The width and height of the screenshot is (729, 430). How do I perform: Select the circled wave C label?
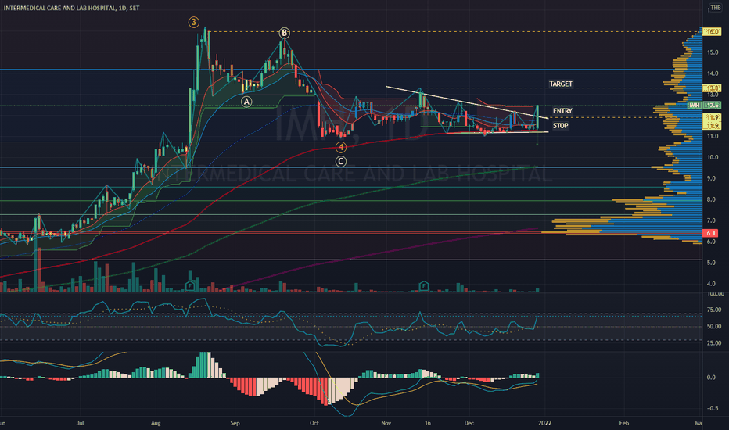[341, 161]
